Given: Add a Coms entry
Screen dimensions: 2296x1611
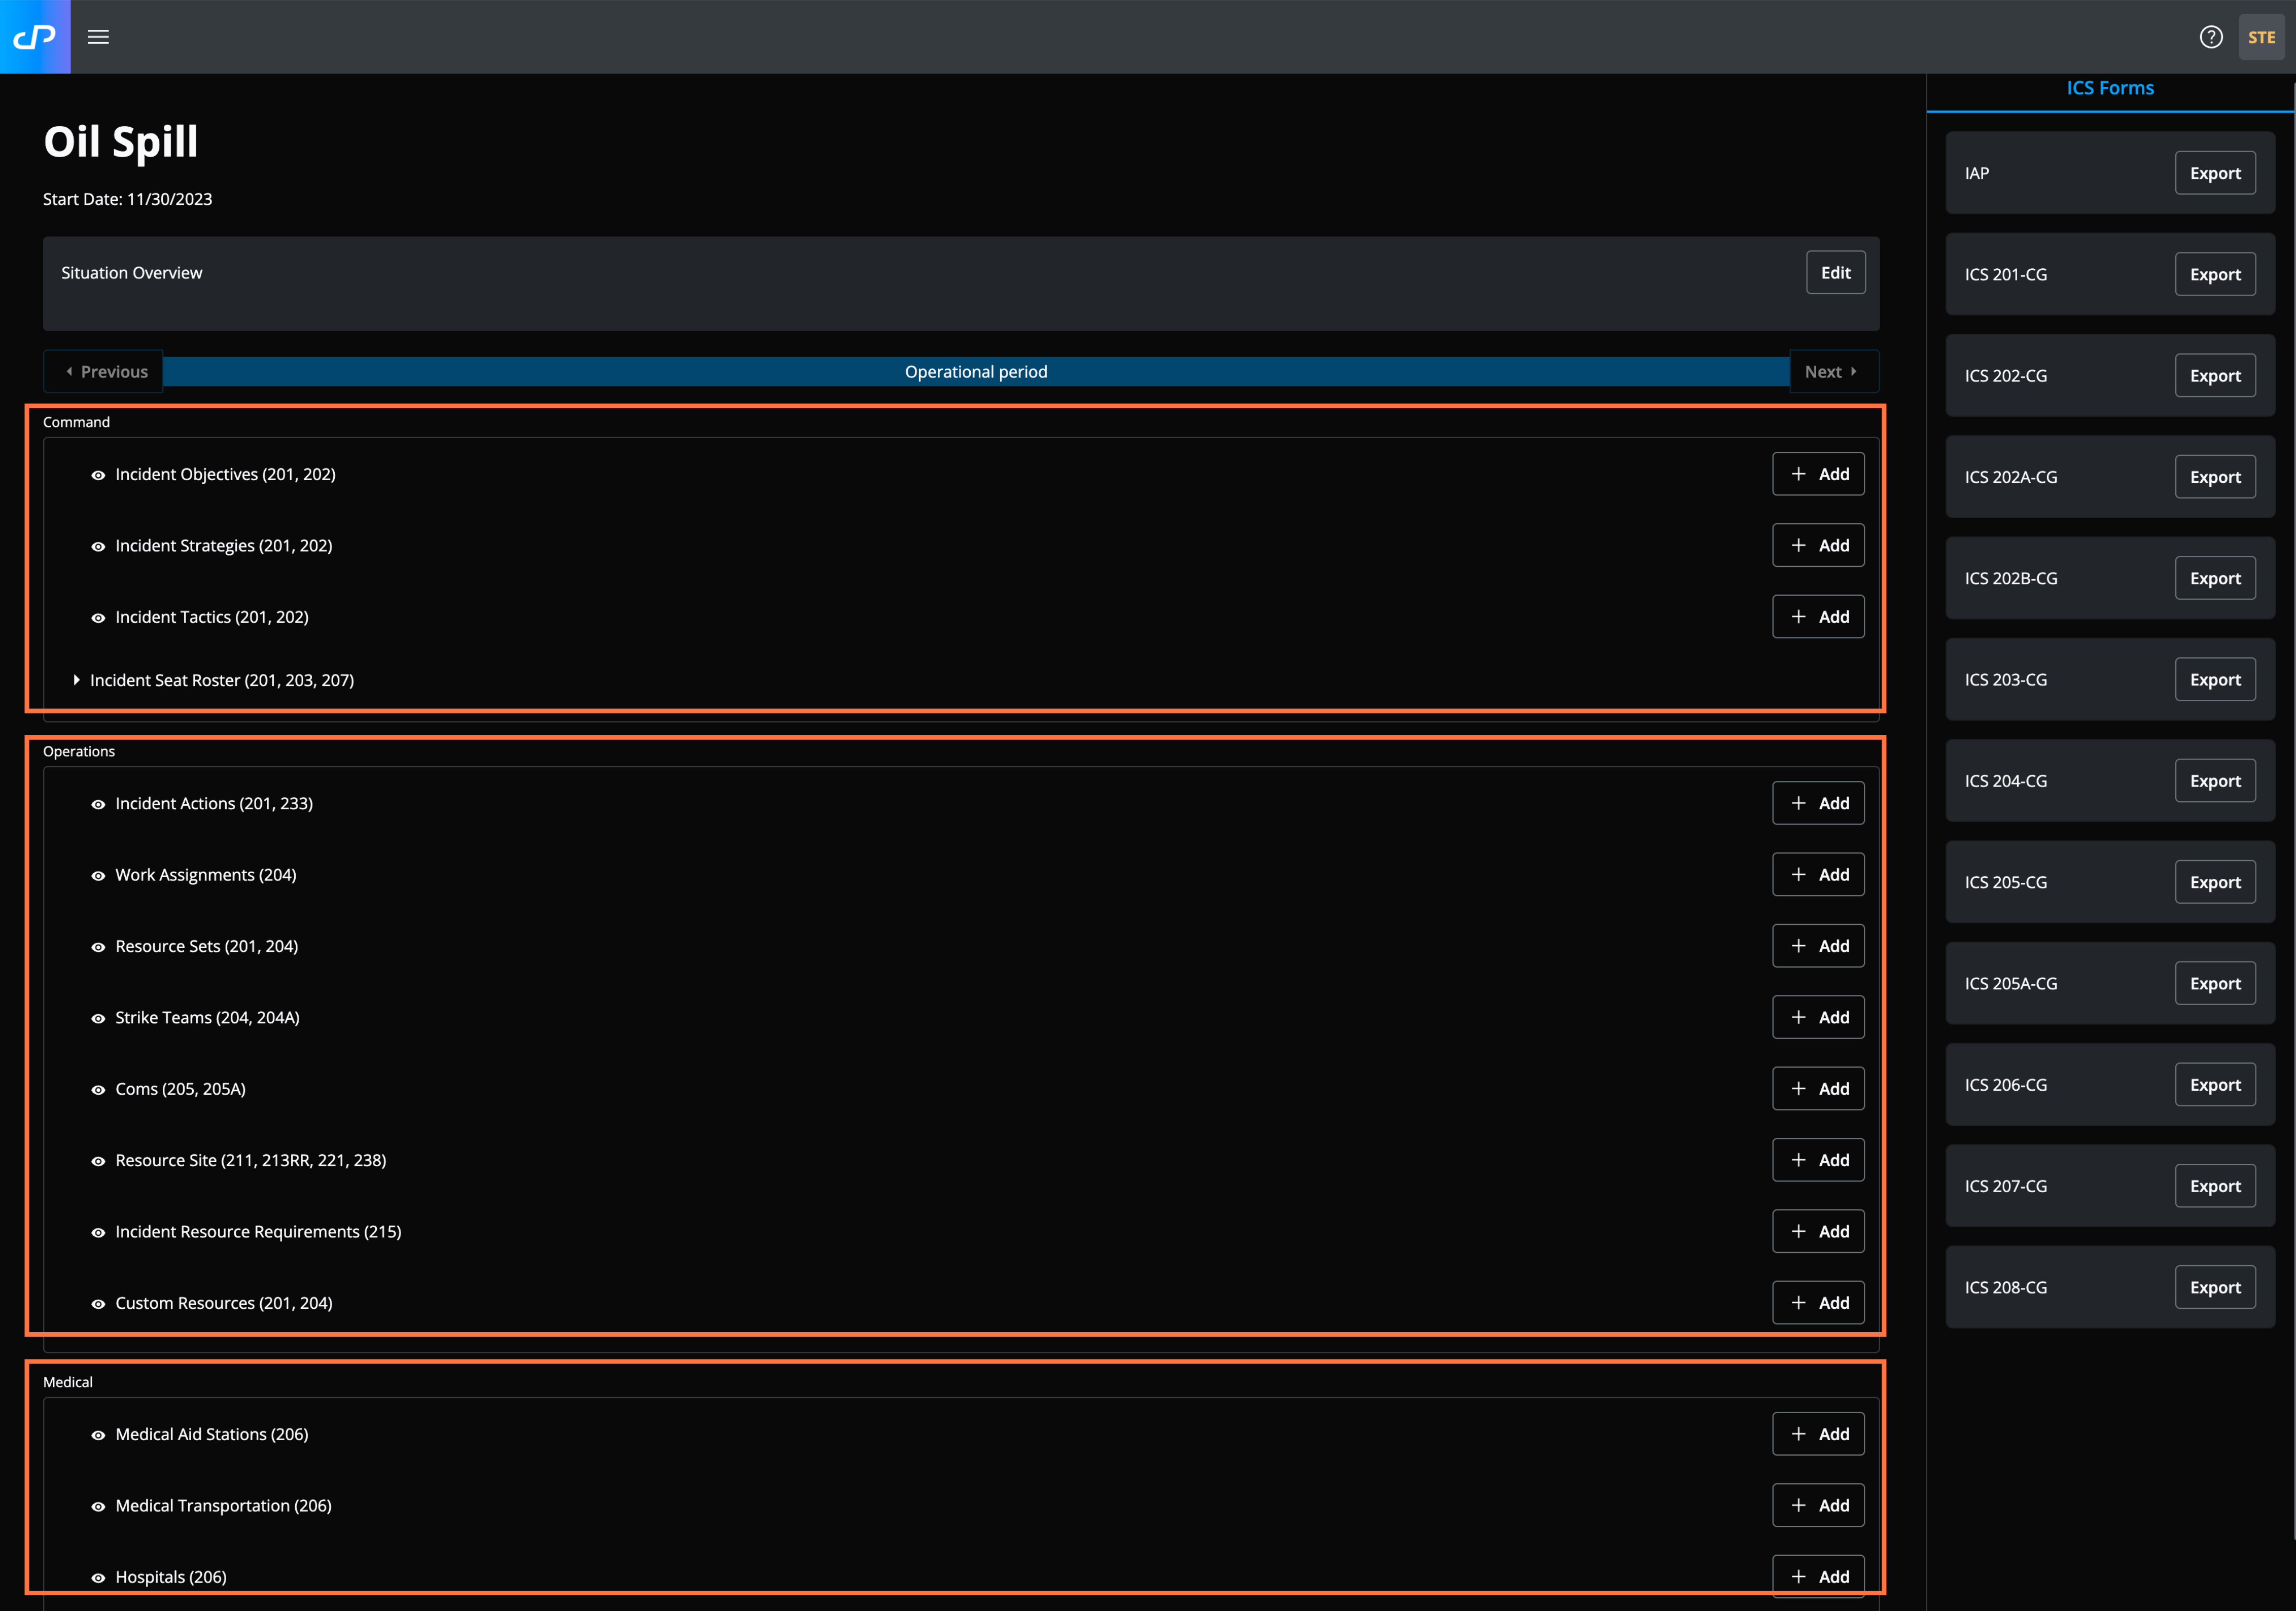Looking at the screenshot, I should (1818, 1088).
